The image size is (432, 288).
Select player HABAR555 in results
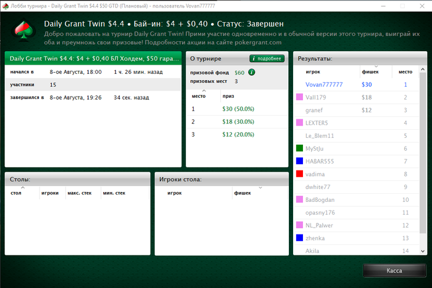point(357,161)
